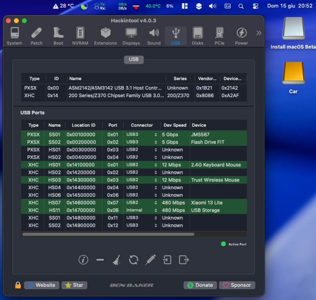Viewport: 316px width, 300px height.
Task: Sort by Location ID column header
Action: point(83,125)
